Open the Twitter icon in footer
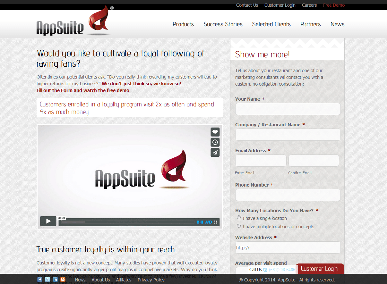 [47, 280]
